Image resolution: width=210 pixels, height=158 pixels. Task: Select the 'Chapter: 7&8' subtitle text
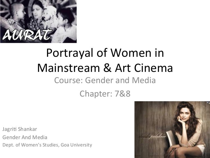point(105,94)
